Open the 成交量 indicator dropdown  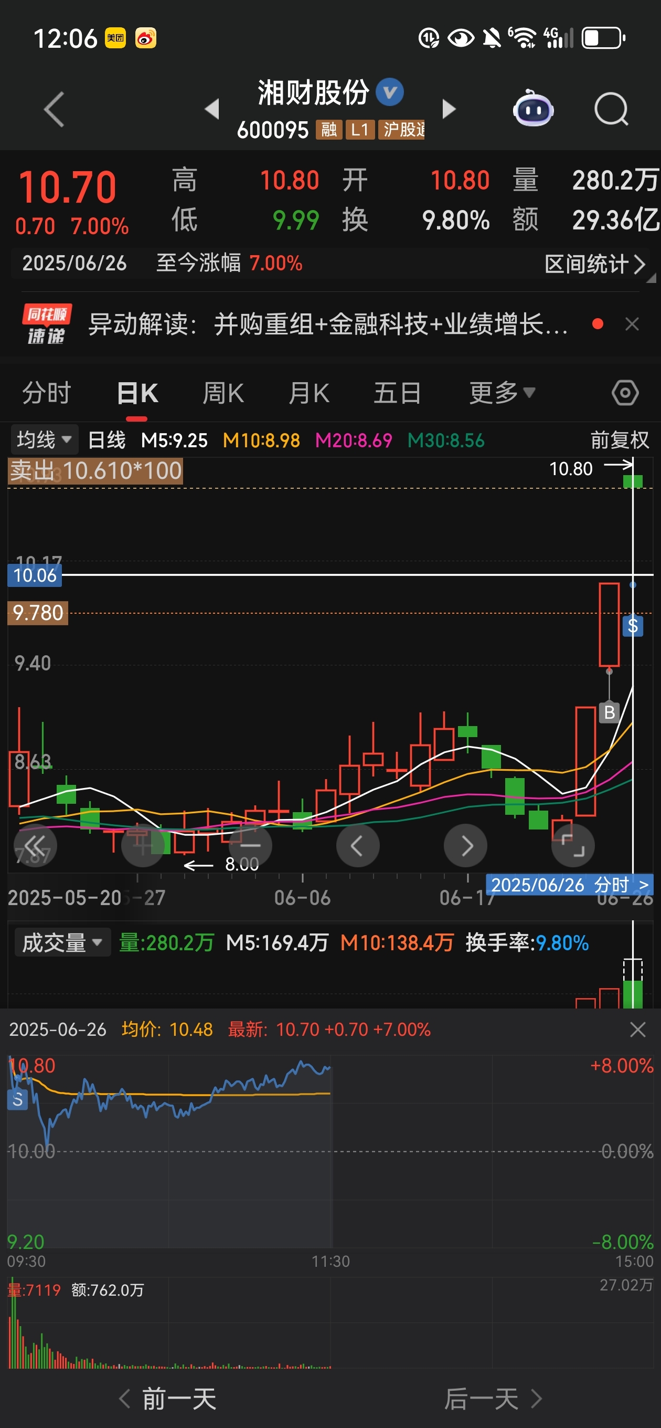point(62,942)
